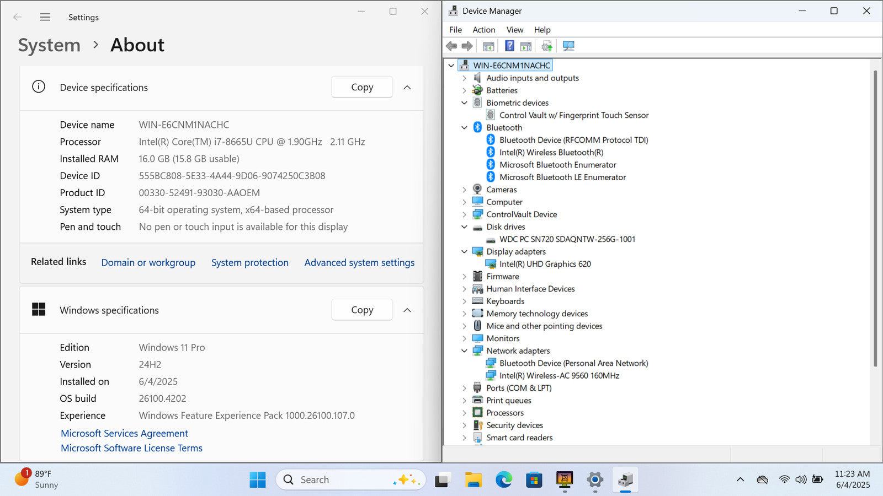Open the Settings navigation hamburger menu
Viewport: 883px width, 496px height.
click(45, 18)
